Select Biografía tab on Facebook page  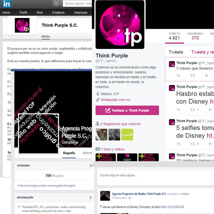[69, 153]
